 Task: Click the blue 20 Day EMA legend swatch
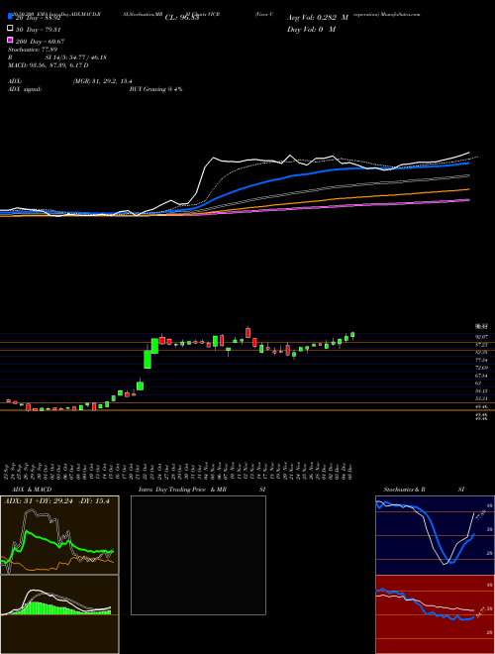coord(10,17)
